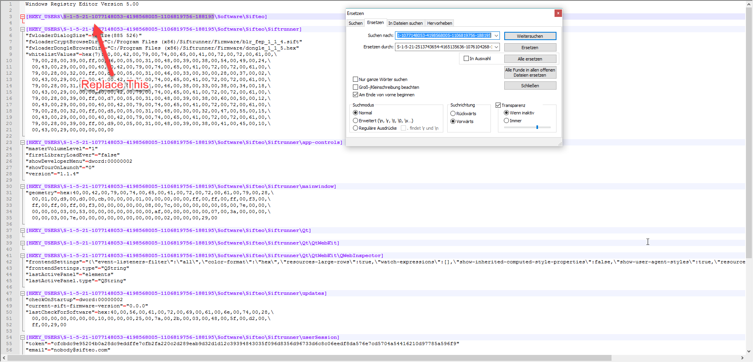Viewport: 753px width, 362px height.
Task: Click the Schließen button
Action: 530,86
